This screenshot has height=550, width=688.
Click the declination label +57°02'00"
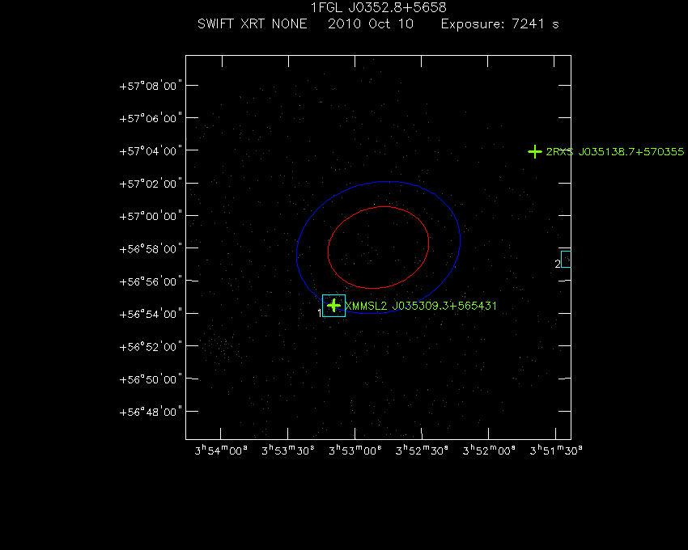[x=151, y=184]
